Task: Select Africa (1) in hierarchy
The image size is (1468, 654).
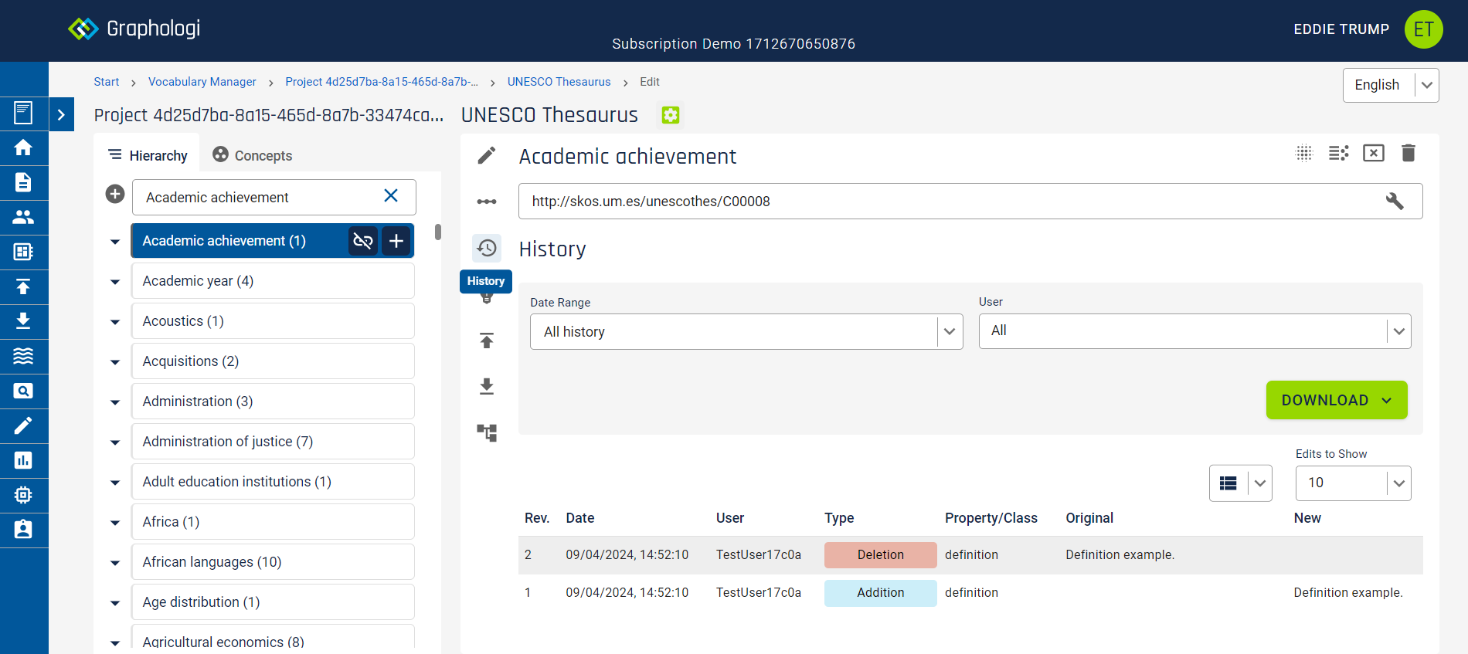Action: point(273,522)
